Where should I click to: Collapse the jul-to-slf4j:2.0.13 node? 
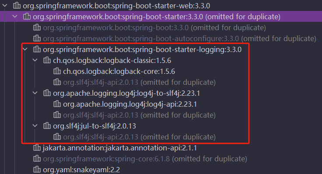[x=35, y=125]
